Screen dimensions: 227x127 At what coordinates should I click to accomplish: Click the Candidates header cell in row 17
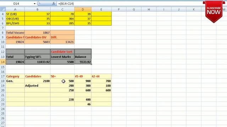point(38,76)
